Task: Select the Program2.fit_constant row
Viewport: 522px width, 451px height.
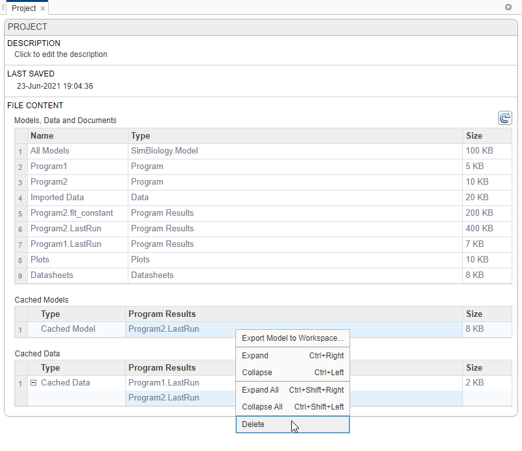Action: [x=263, y=213]
